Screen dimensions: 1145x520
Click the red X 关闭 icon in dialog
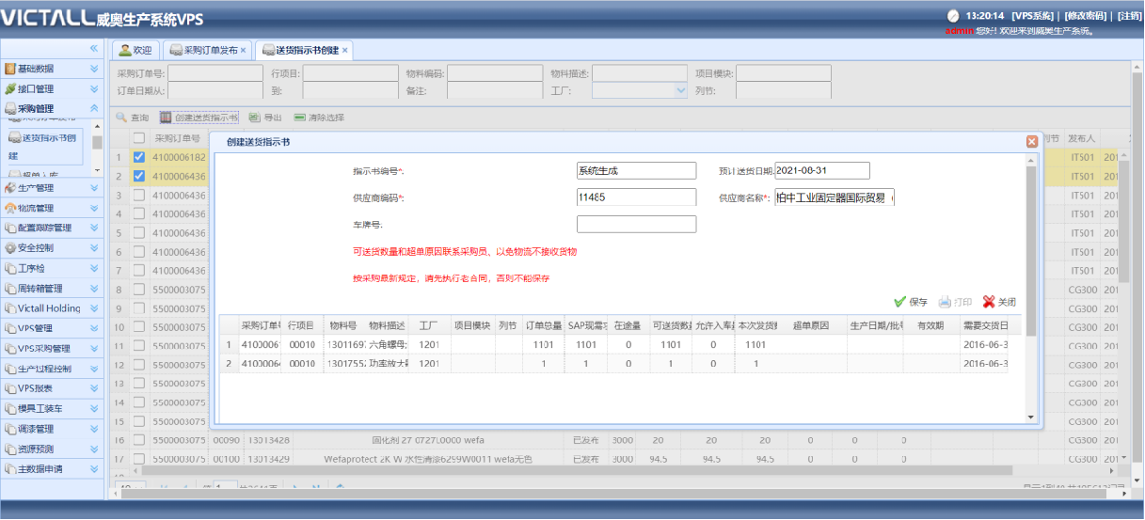pyautogui.click(x=988, y=302)
